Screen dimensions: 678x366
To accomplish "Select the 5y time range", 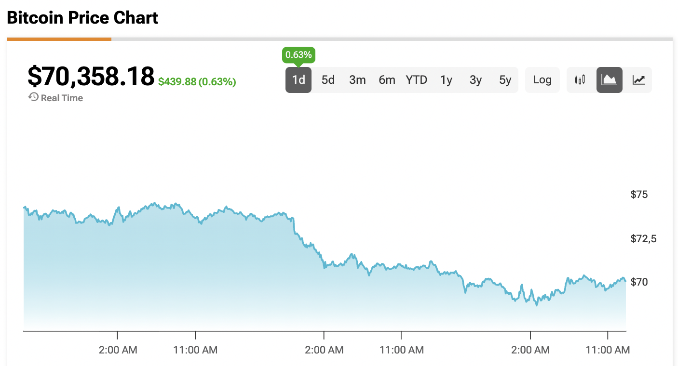I will click(505, 80).
